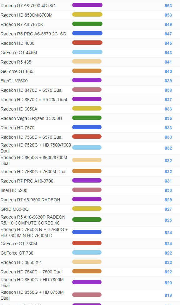The height and width of the screenshot is (305, 180).
Task: Click the 835 score value
Action: tap(168, 118)
